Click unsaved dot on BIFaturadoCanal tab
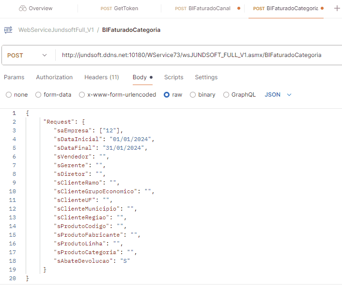The image size is (342, 286). 238,8
